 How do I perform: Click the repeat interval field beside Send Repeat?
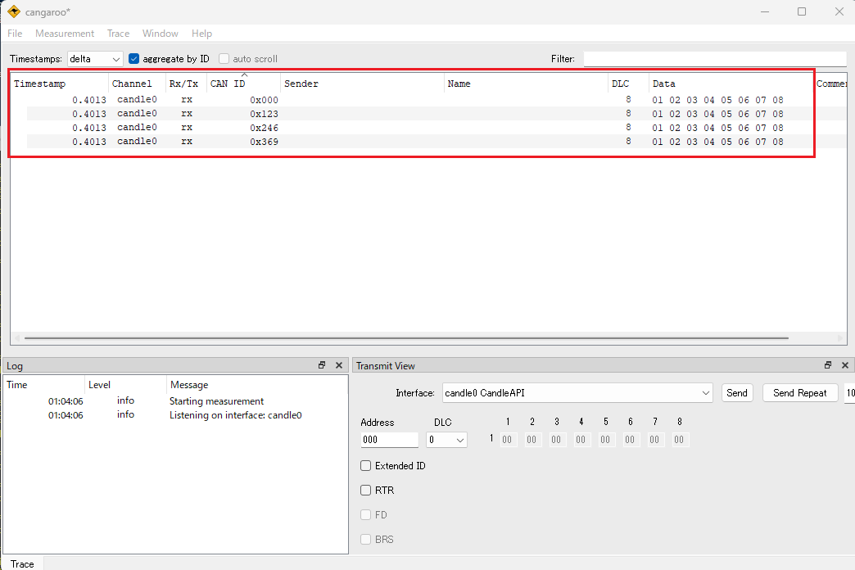pos(849,393)
